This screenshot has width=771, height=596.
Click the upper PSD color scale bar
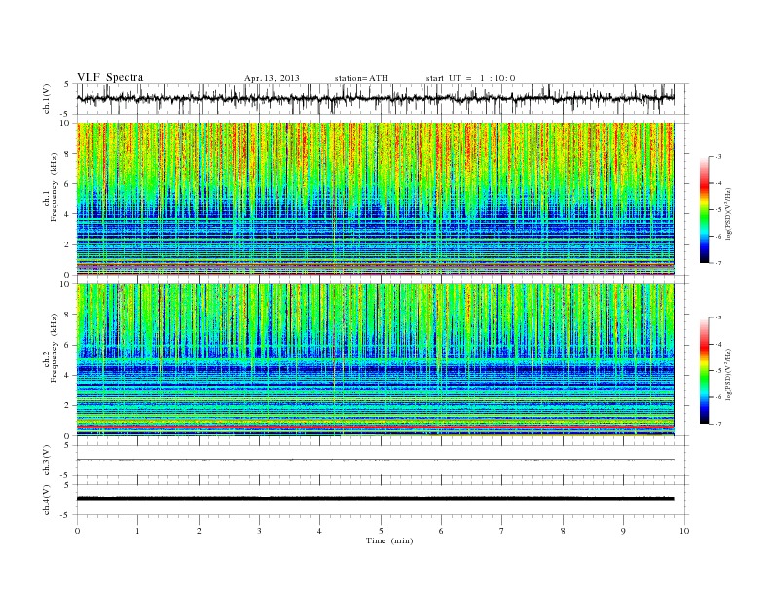pos(704,210)
